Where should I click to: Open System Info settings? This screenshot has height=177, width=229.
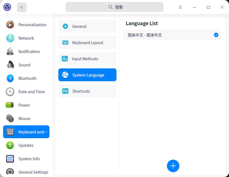(x=30, y=159)
